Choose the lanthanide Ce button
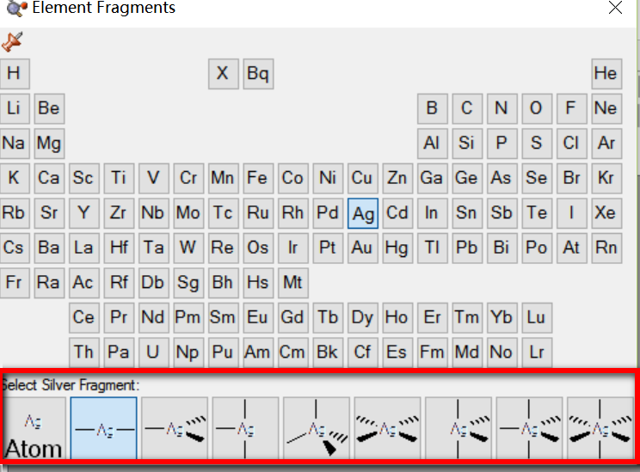This screenshot has height=472, width=640. tap(83, 318)
